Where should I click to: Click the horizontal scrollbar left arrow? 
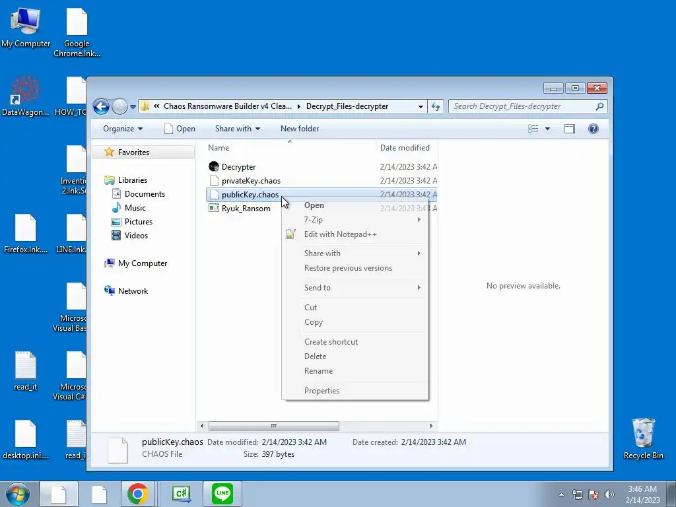point(202,426)
